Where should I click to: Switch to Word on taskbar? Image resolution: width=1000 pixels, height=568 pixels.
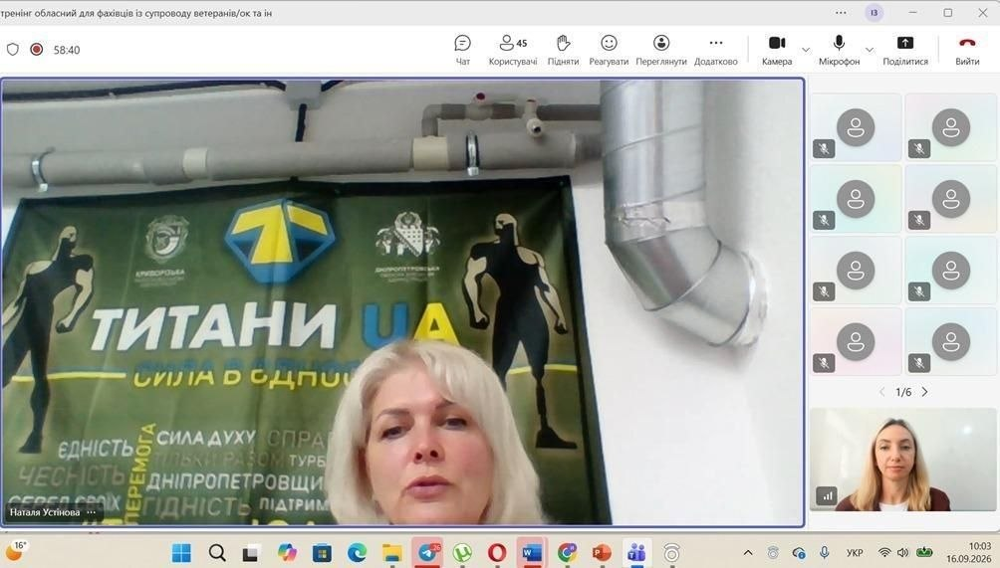click(x=531, y=553)
